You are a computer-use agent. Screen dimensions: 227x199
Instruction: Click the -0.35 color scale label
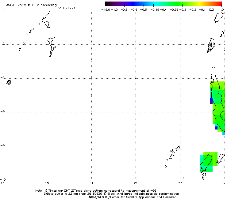pyautogui.click(x=174, y=10)
